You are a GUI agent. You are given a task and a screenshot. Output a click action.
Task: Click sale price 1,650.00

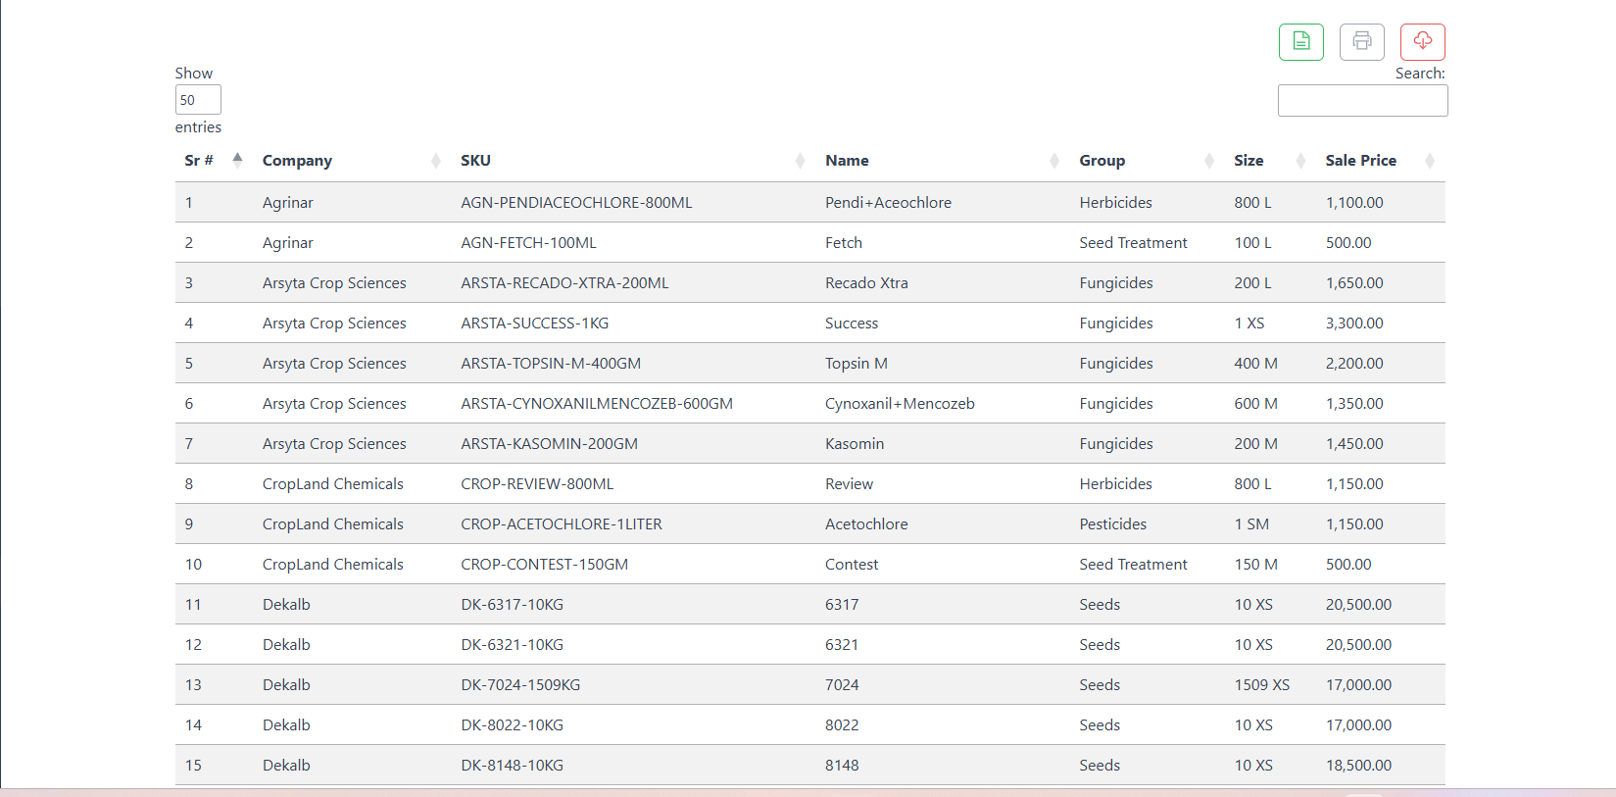[1354, 283]
